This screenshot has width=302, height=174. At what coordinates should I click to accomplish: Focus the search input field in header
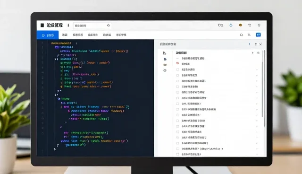click(x=92, y=26)
